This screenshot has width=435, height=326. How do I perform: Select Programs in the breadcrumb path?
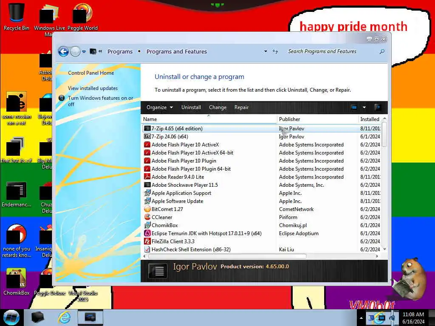[x=120, y=51]
